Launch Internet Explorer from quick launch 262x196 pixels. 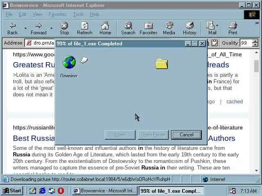click(42, 191)
